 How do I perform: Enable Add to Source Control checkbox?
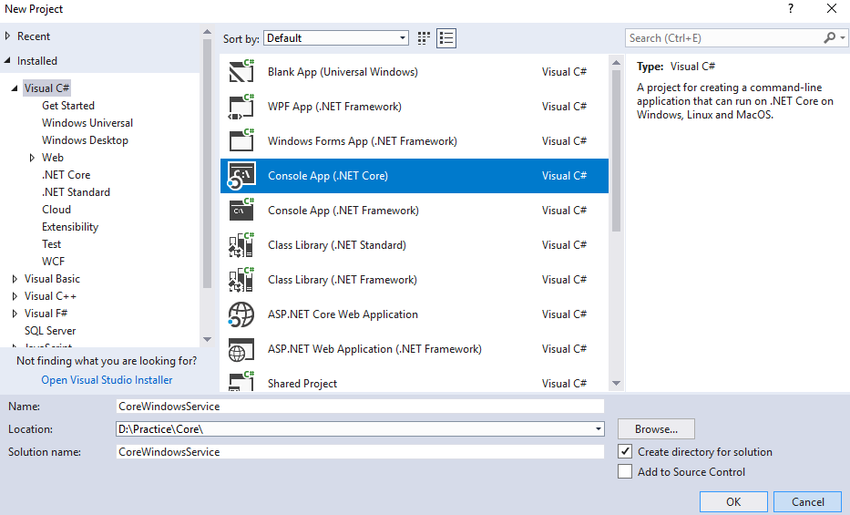pos(625,471)
